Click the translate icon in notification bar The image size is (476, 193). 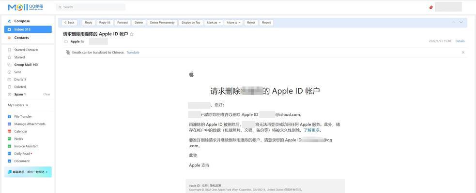tap(68, 52)
